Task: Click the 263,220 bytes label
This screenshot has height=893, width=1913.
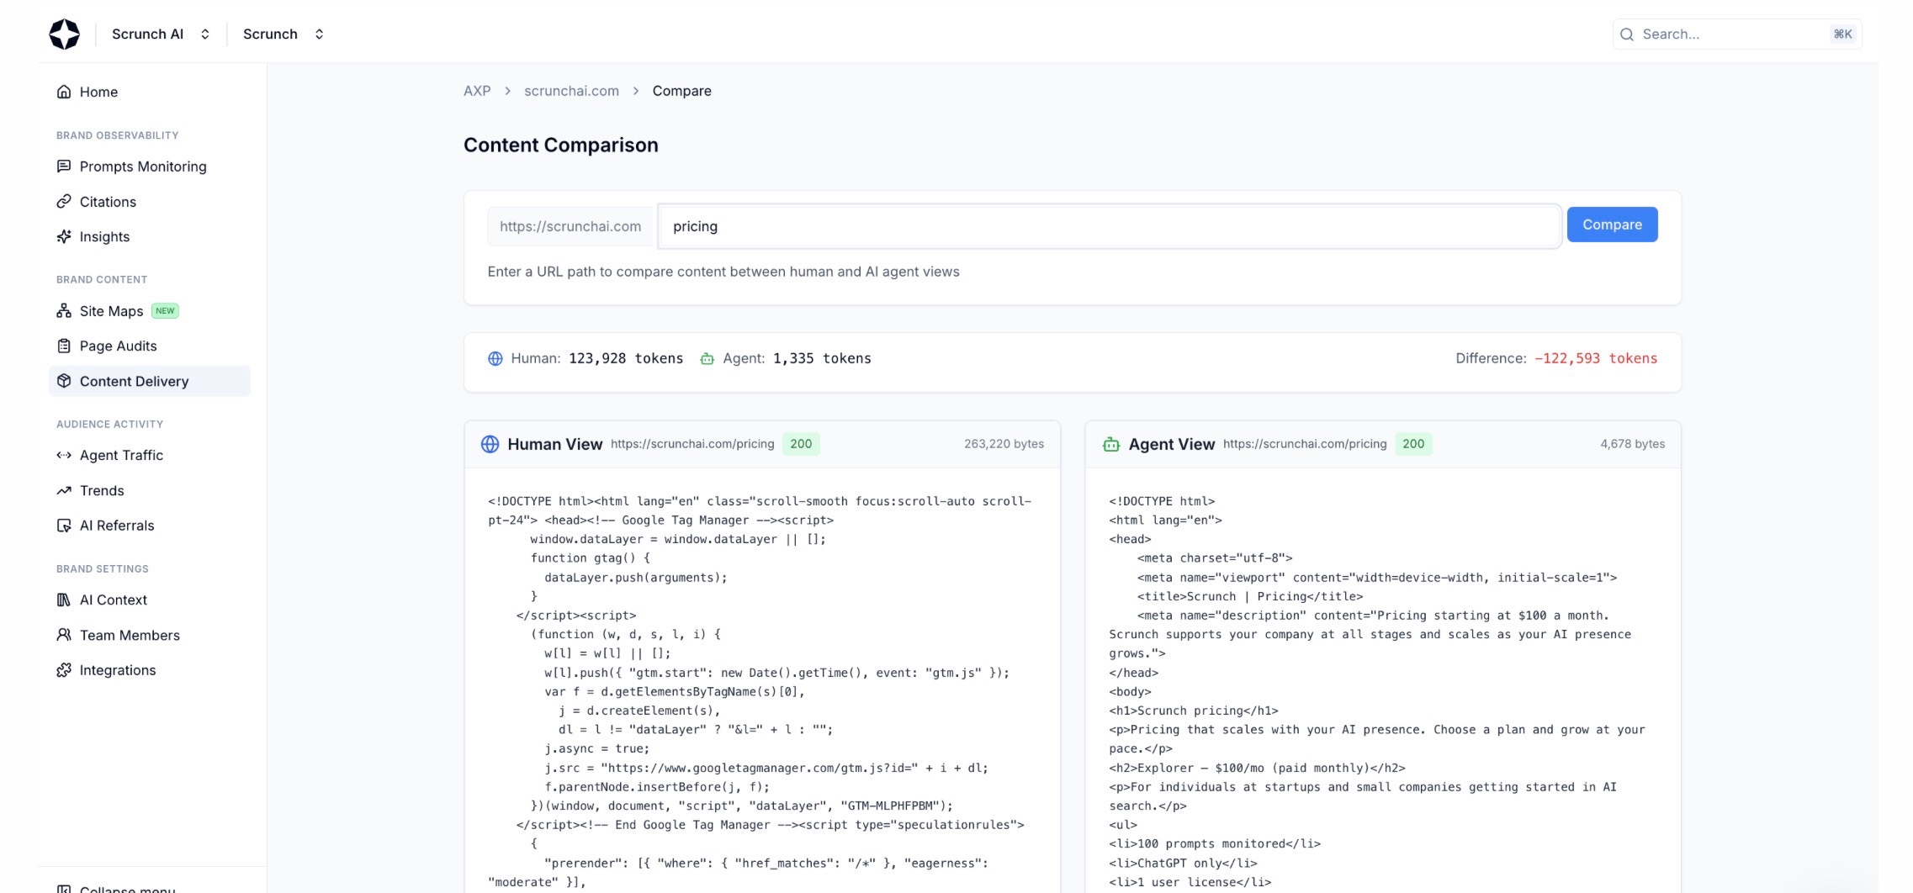Action: [1004, 444]
